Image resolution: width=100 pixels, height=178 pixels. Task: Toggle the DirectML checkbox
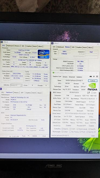coord(89,129)
